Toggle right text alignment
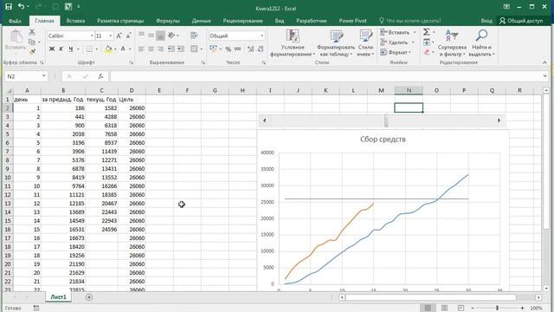 tap(160, 49)
